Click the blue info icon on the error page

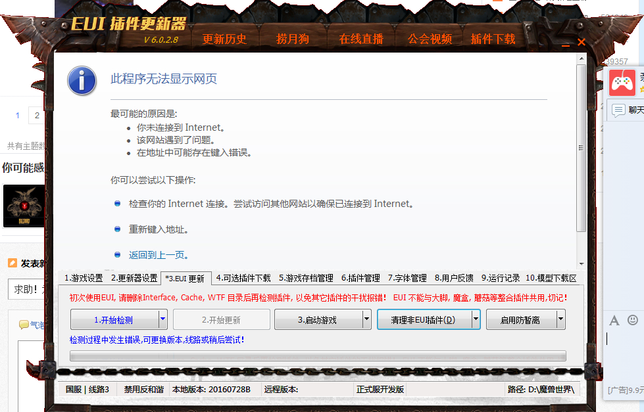tap(82, 80)
